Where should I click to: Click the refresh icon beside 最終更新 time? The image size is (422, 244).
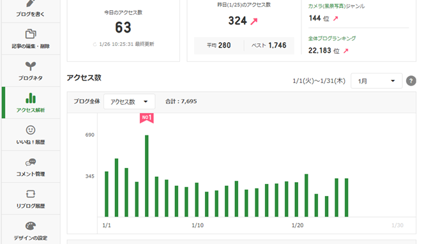tap(94, 45)
